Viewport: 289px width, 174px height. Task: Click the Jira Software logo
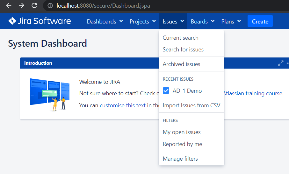click(x=40, y=21)
